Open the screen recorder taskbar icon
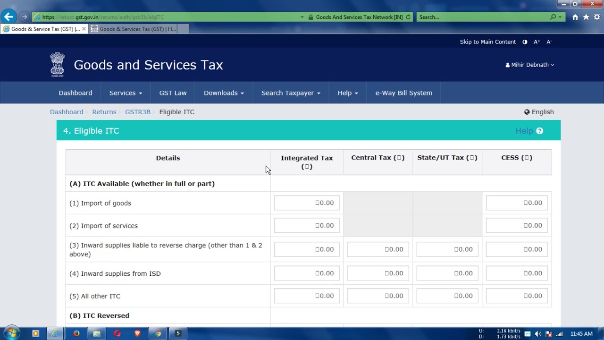Screen dimensions: 604x340 [178, 333]
